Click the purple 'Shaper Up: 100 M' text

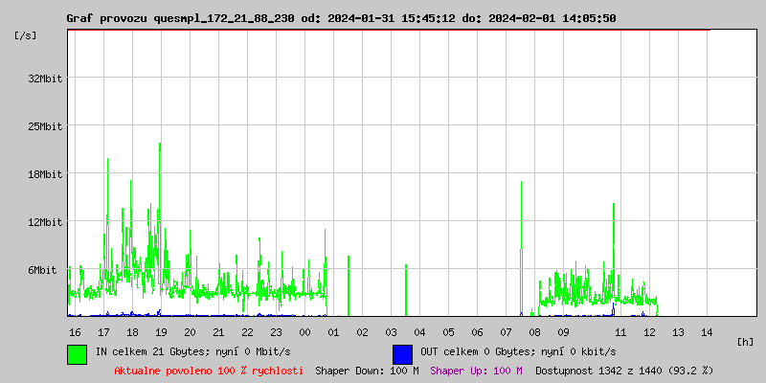tap(476, 370)
